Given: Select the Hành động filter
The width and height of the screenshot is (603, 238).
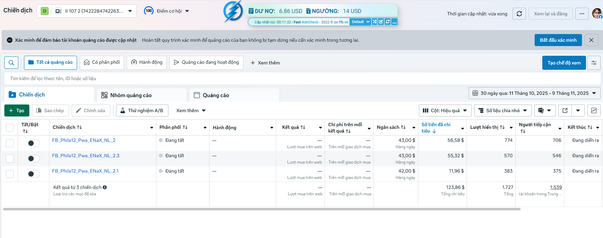Looking at the screenshot, I should [x=147, y=63].
